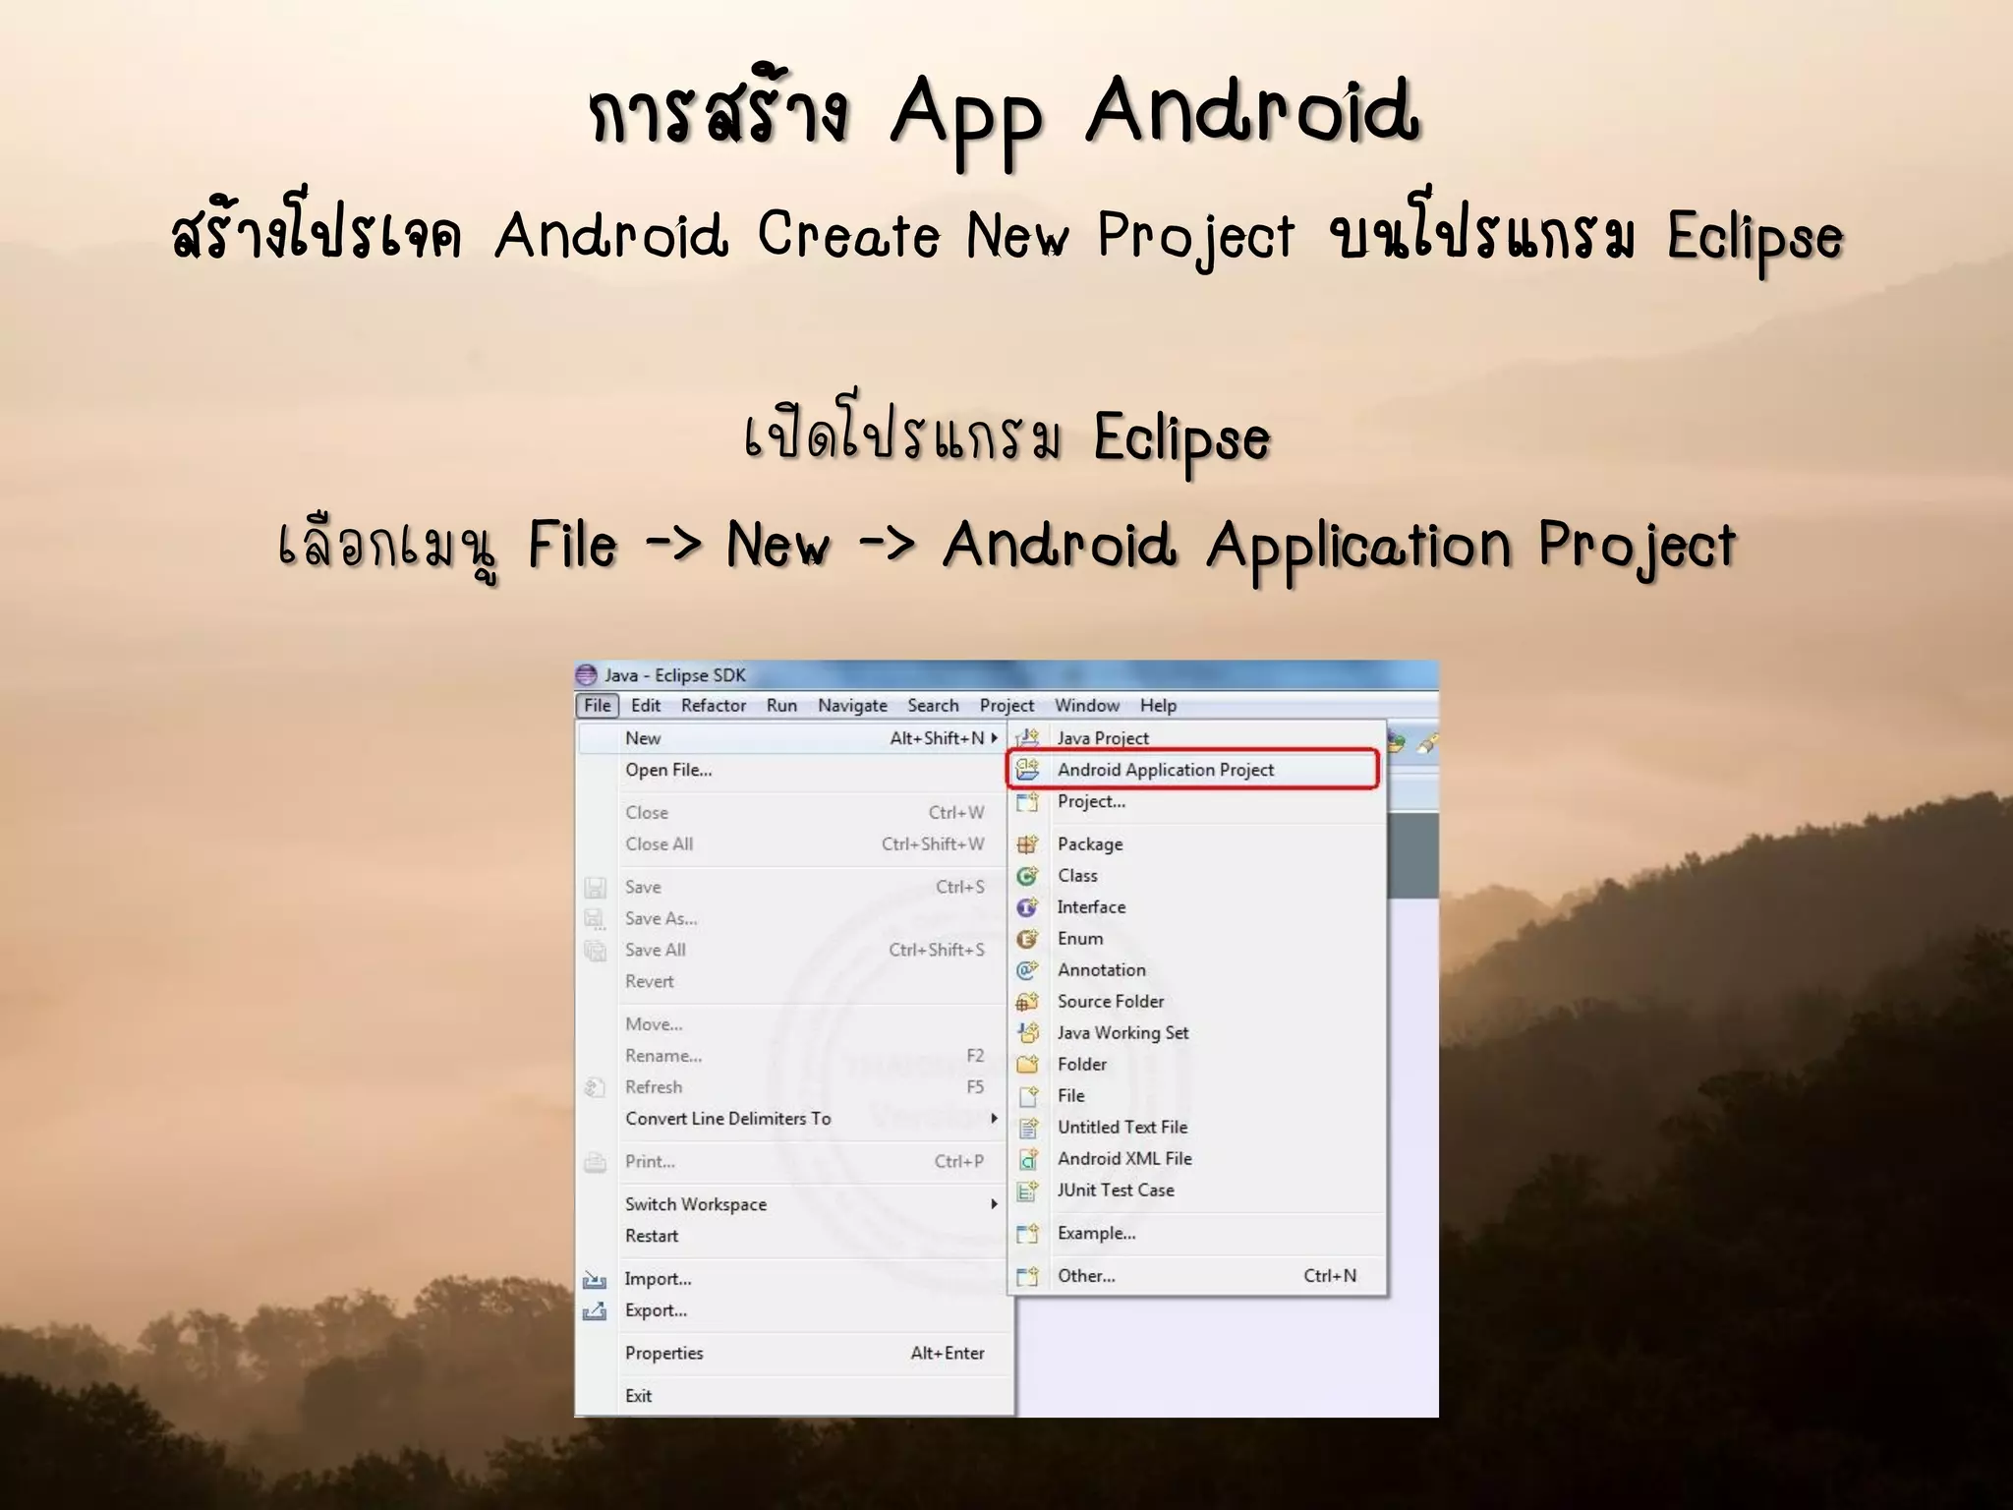This screenshot has height=1510, width=2013.
Task: Choose Open File... from File menu
Action: pyautogui.click(x=794, y=770)
